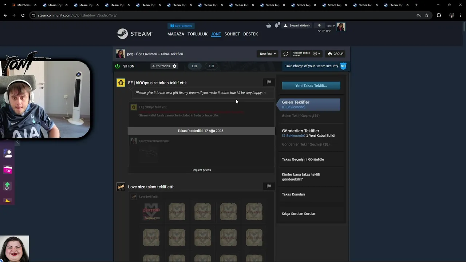Open the DESTEK support menu
Screen dimensions: 466x262
click(250, 34)
